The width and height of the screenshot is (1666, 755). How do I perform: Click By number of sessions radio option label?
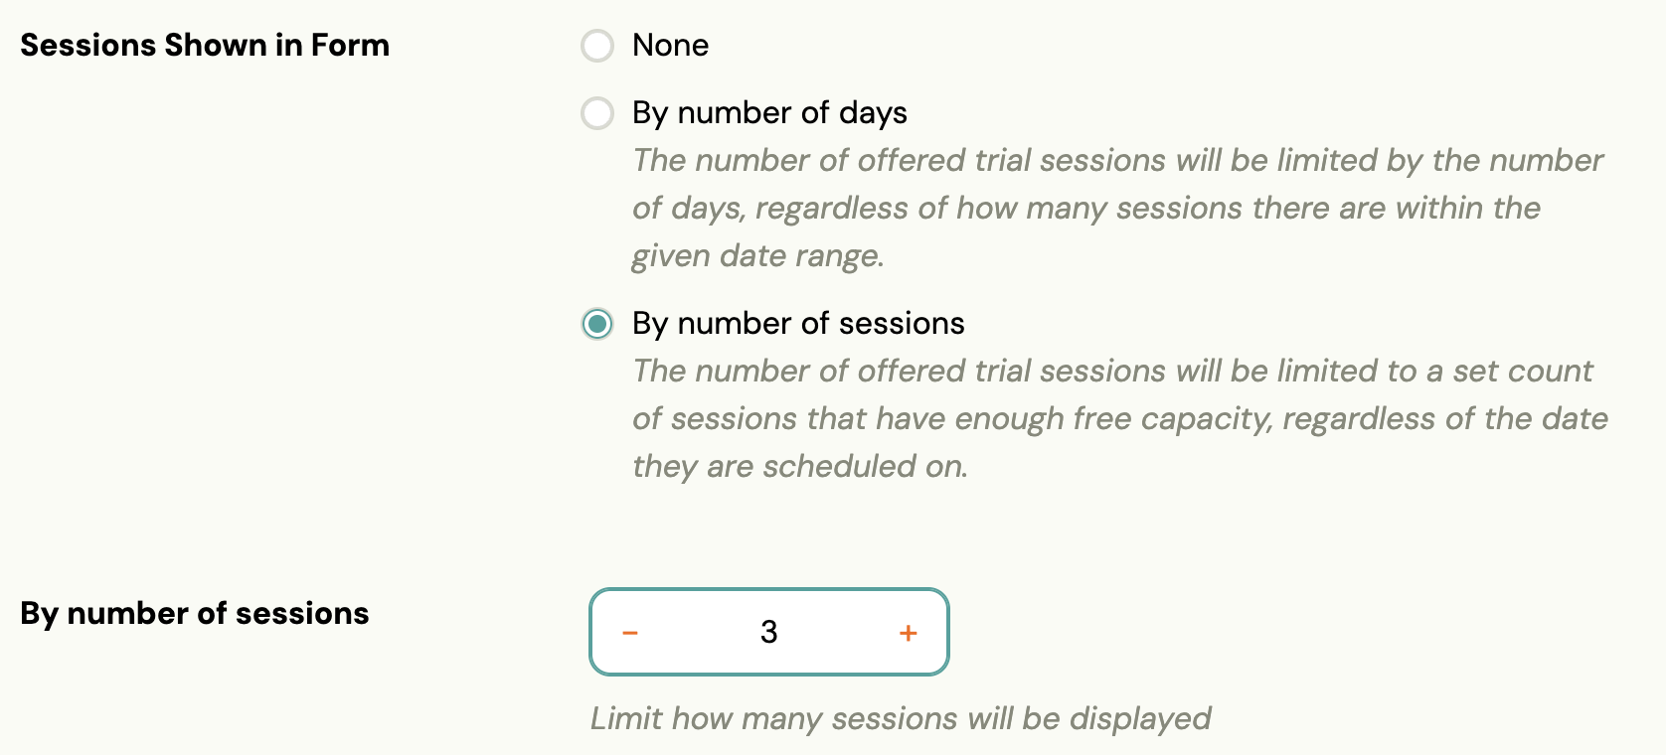coord(798,324)
